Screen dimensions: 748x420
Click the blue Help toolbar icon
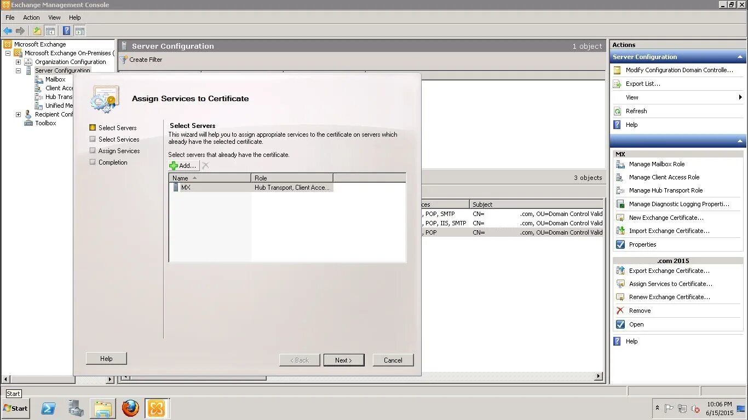[x=66, y=31]
